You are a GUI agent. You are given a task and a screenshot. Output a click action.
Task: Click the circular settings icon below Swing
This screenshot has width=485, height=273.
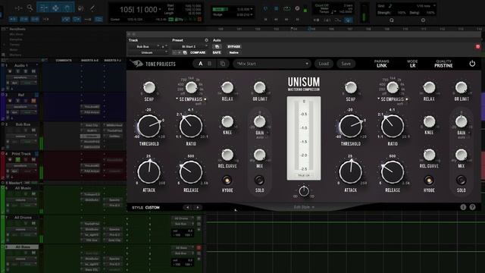(x=423, y=20)
